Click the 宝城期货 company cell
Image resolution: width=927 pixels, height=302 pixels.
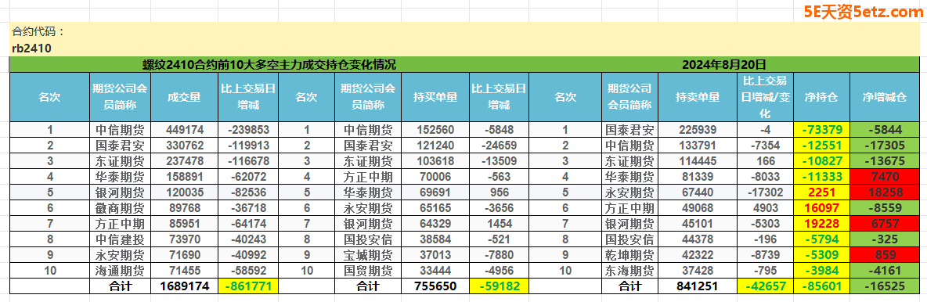[x=368, y=255]
